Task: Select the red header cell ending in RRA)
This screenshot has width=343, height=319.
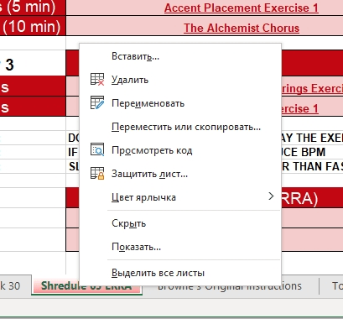Action: [312, 198]
